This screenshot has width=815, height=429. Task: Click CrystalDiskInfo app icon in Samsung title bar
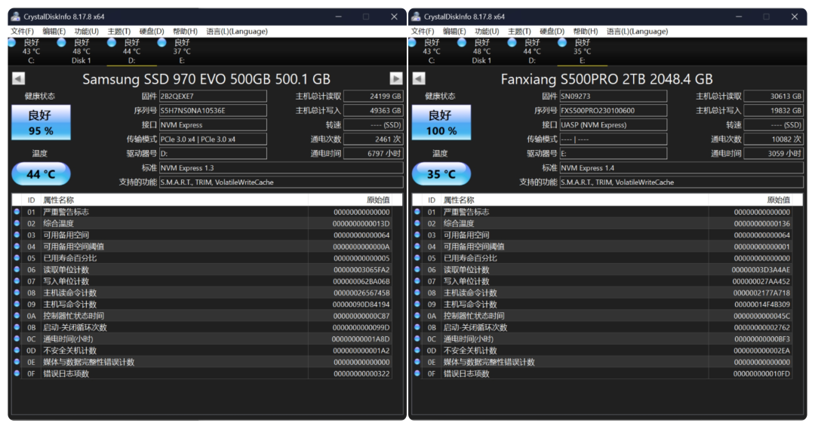coord(16,17)
